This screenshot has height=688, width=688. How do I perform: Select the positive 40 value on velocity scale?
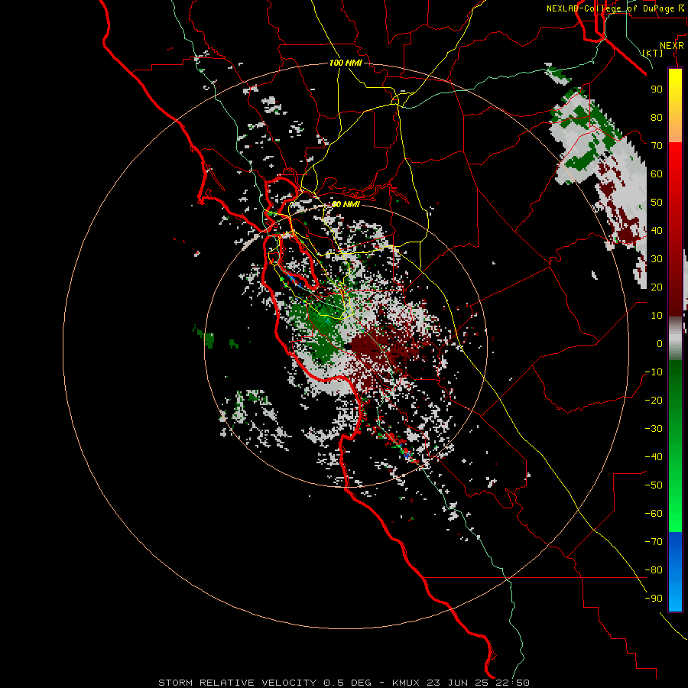pyautogui.click(x=657, y=230)
